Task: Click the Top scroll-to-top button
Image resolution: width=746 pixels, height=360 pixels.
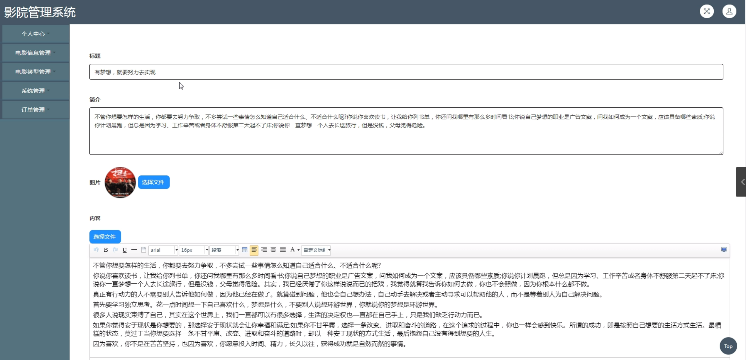Action: (728, 346)
